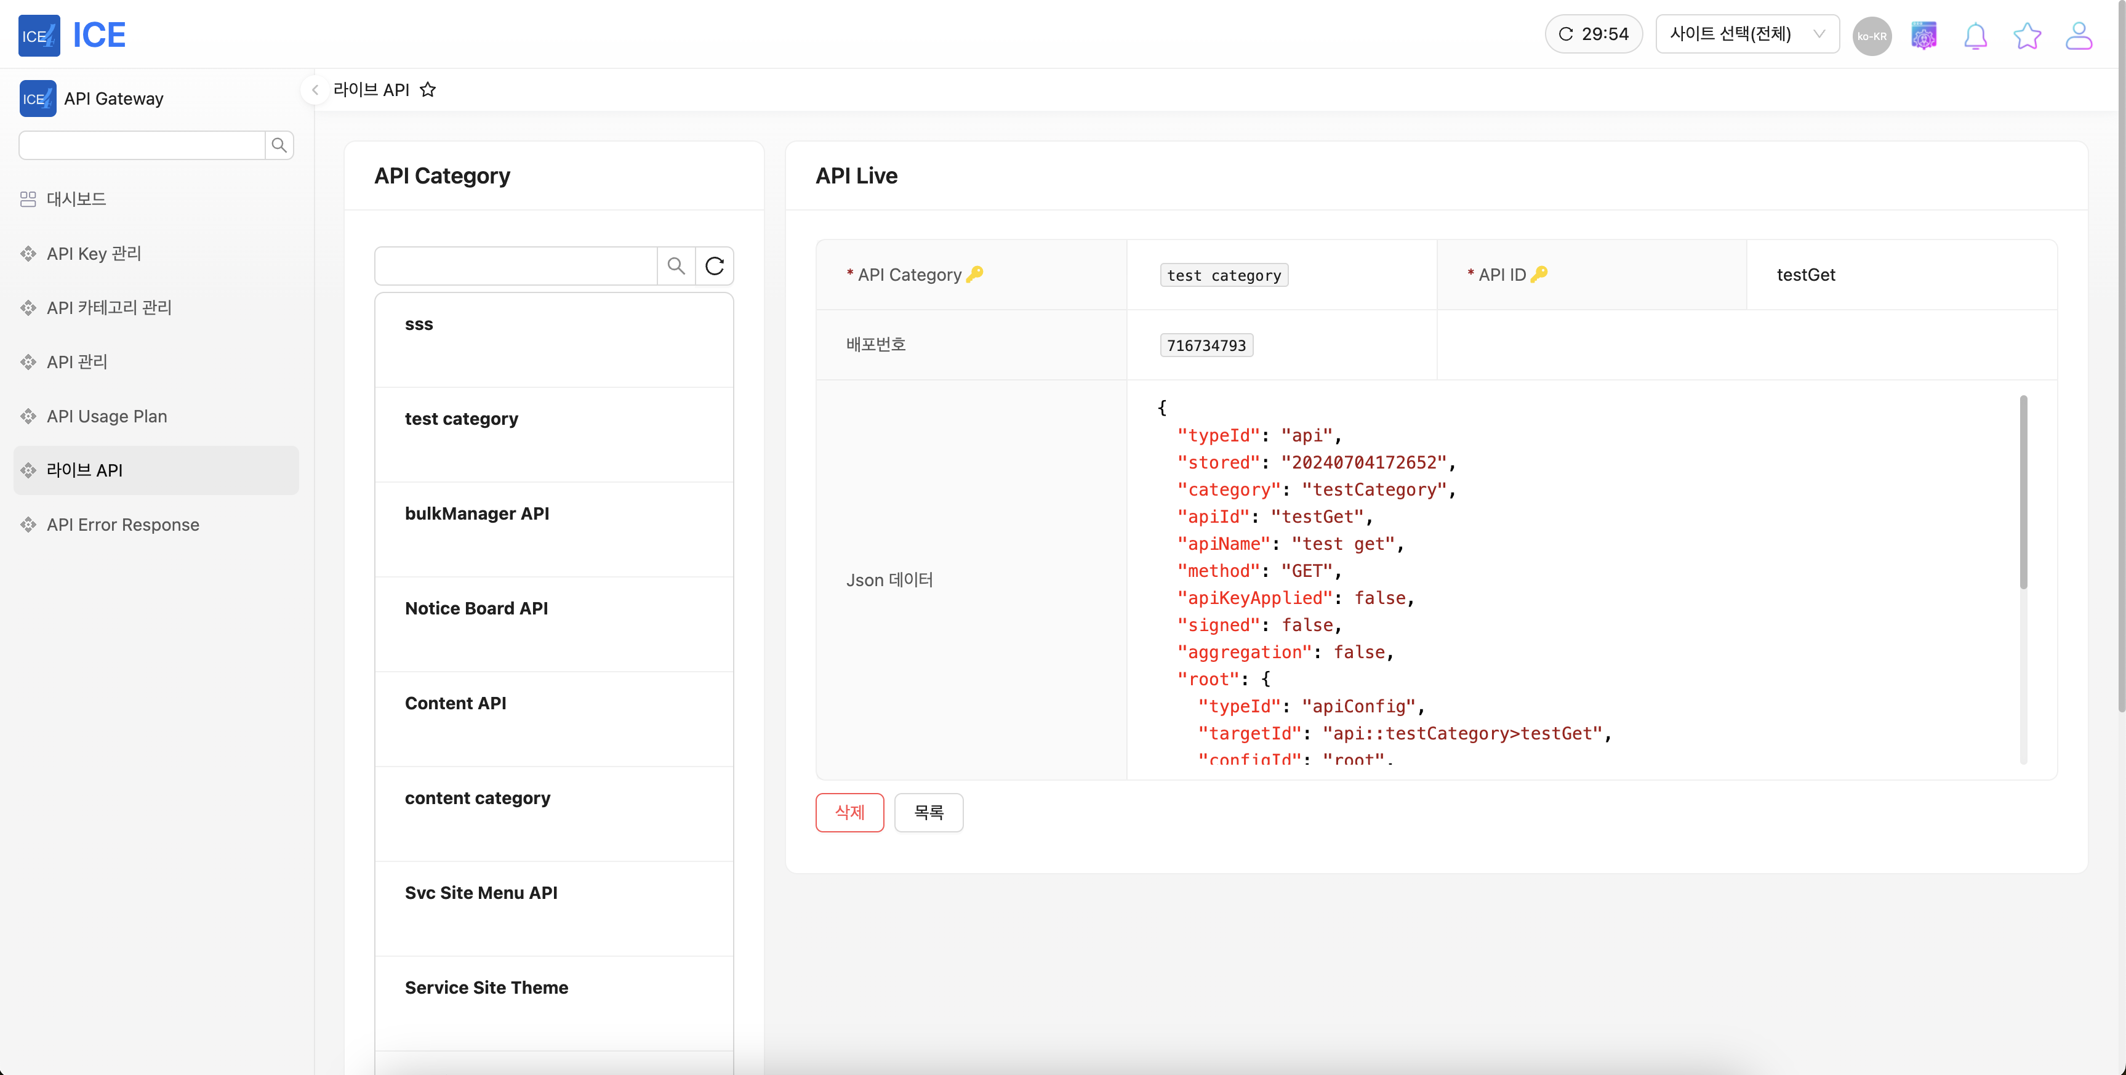Screen dimensions: 2126x1075
Task: Click the 삭제 delete button
Action: [849, 813]
